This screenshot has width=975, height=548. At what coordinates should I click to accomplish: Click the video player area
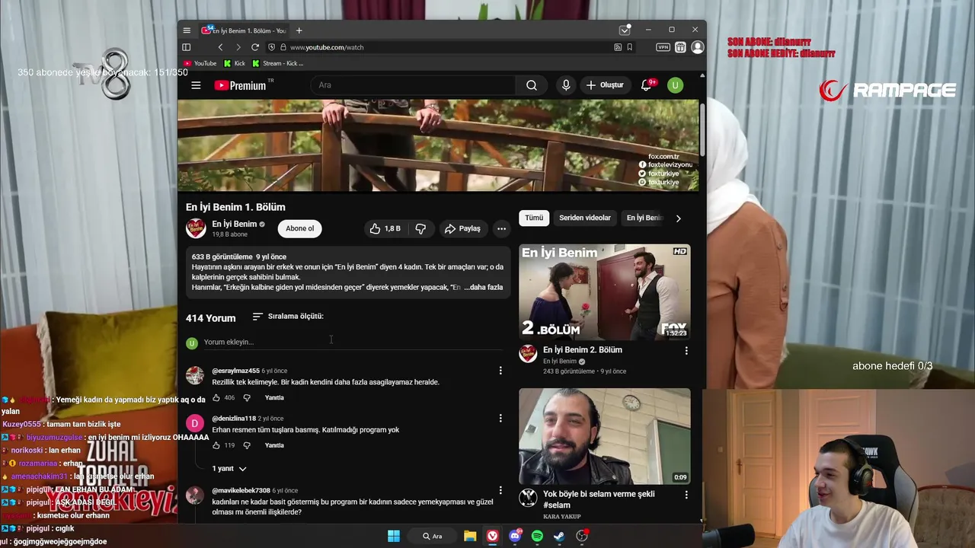(438, 145)
